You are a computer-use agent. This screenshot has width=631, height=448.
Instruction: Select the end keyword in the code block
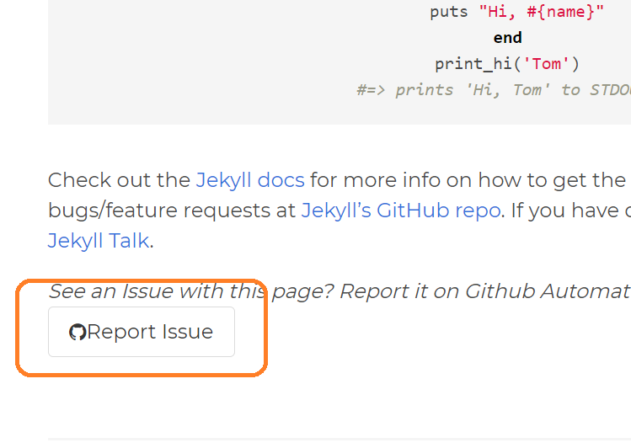[x=507, y=38]
